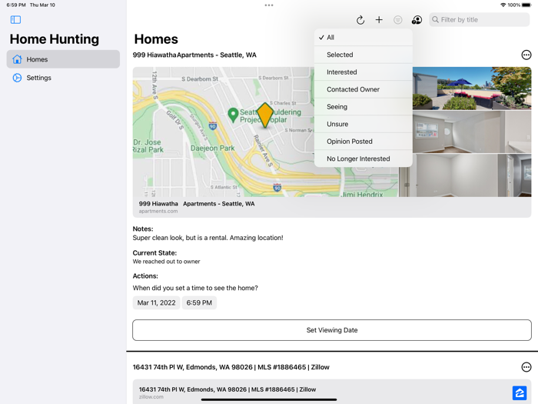Open the Mar 11, 2022 date picker
538x404 pixels.
(156, 302)
